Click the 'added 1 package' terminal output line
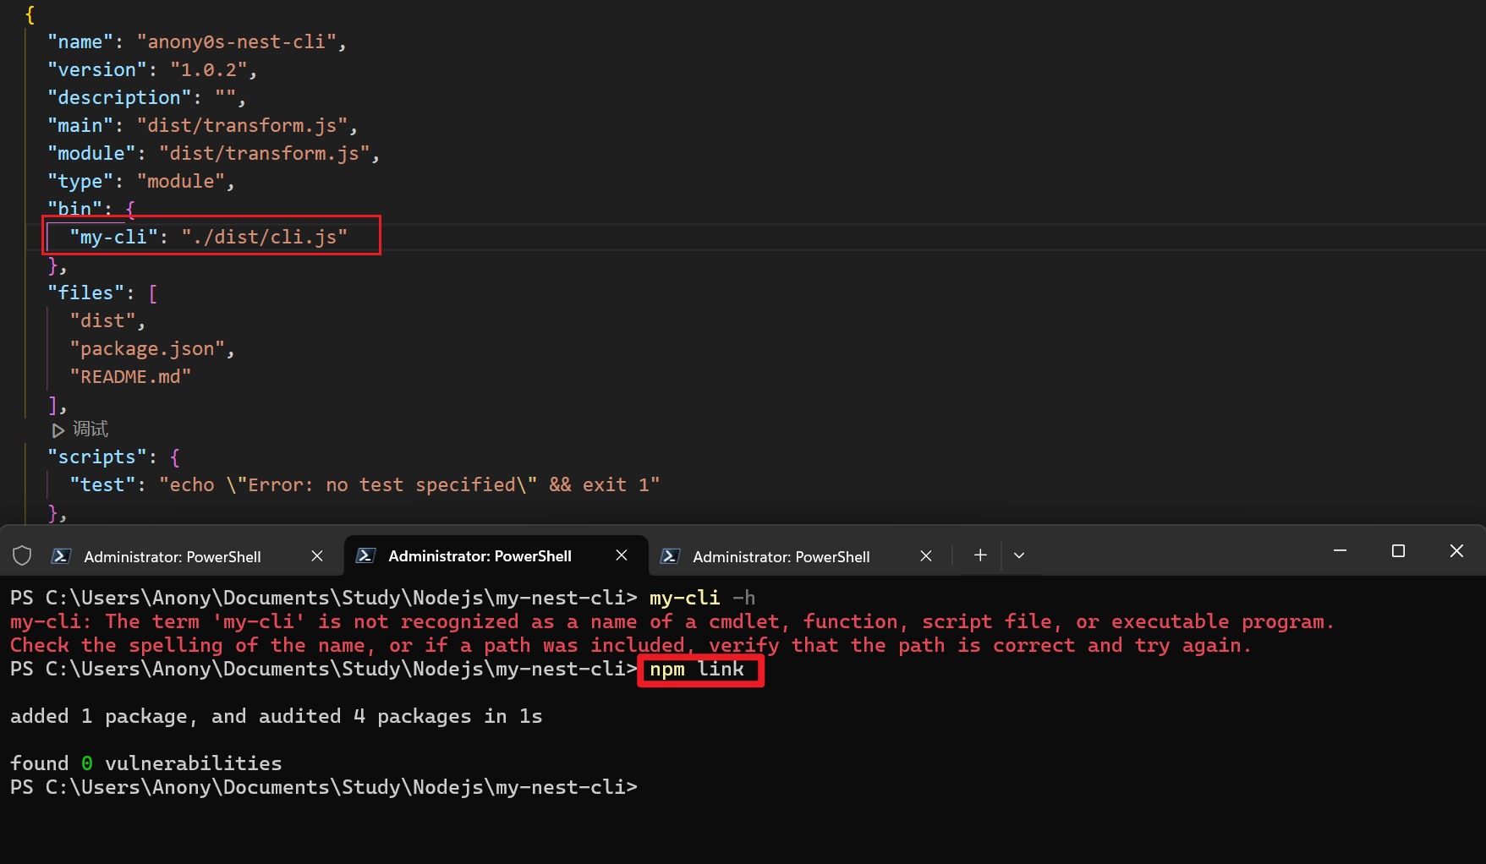The image size is (1486, 864). [276, 717]
